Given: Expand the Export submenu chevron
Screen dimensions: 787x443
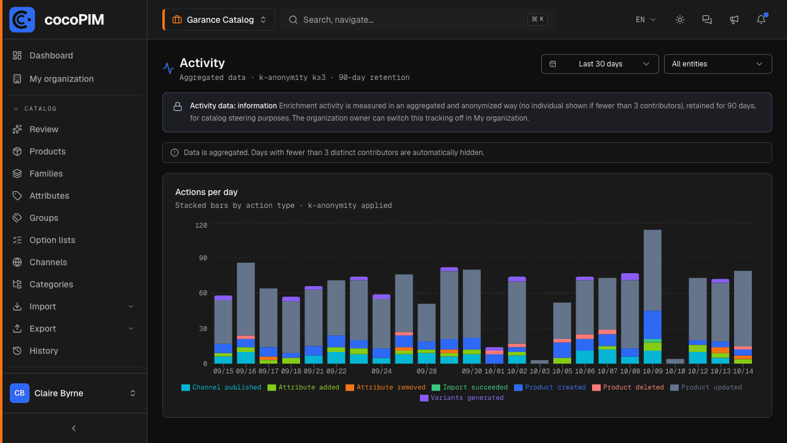Looking at the screenshot, I should click(131, 329).
